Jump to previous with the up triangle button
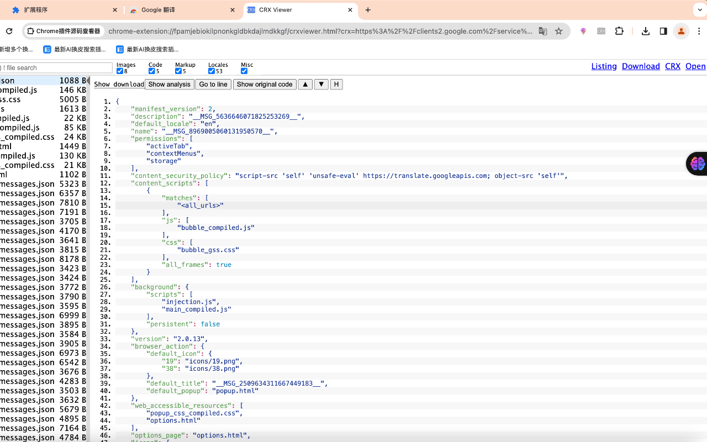The height and width of the screenshot is (442, 707). (305, 85)
